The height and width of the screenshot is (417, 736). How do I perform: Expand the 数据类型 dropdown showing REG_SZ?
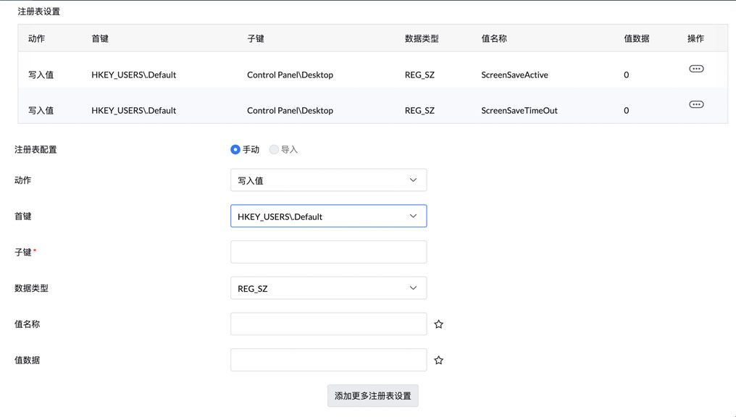(328, 288)
